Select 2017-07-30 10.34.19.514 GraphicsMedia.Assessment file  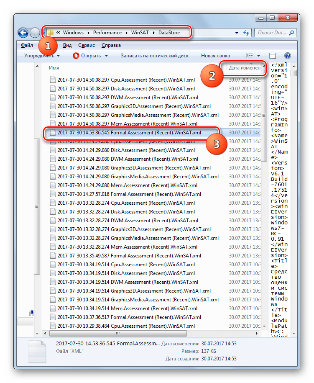pos(138,300)
